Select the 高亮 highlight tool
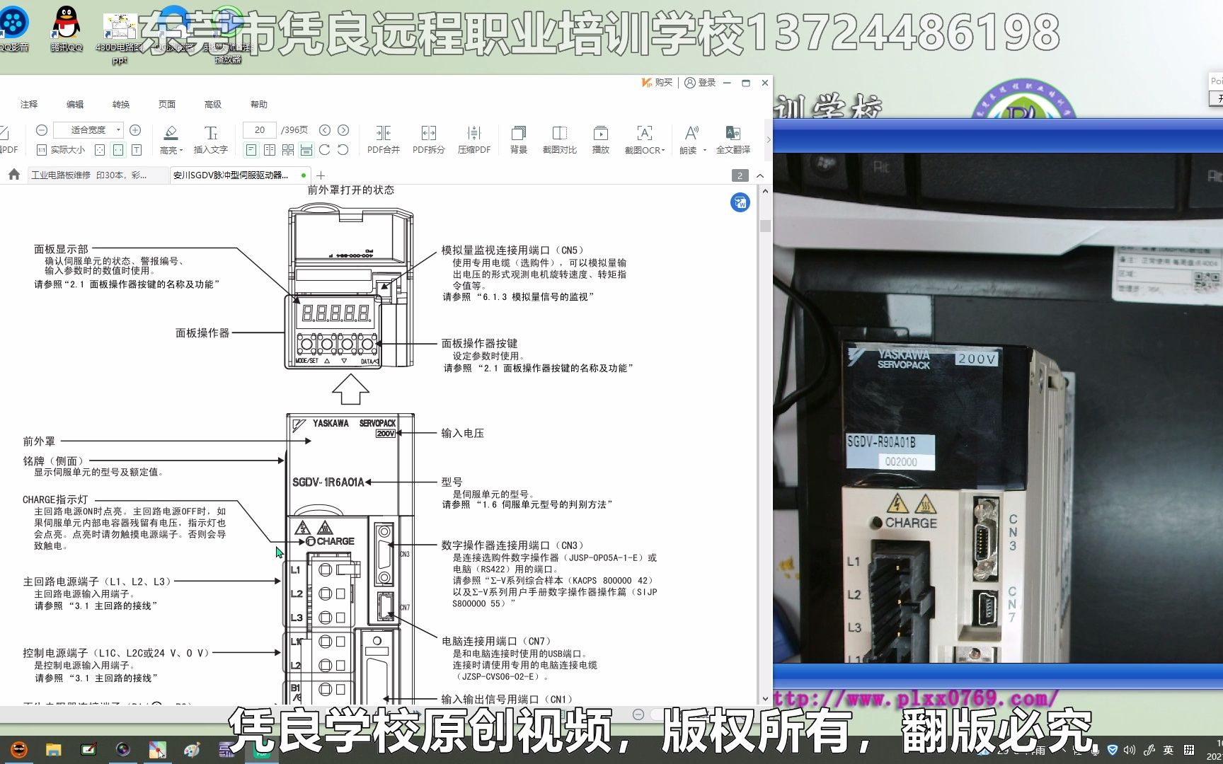This screenshot has width=1223, height=764. tap(168, 139)
